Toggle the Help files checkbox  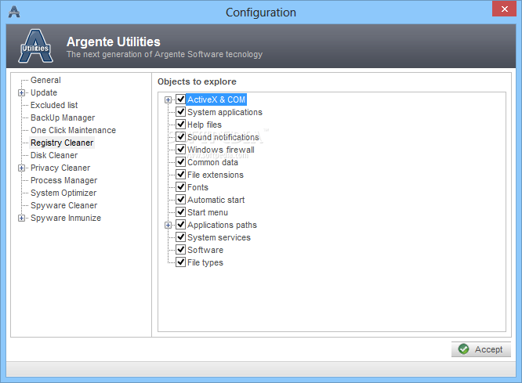coord(181,125)
